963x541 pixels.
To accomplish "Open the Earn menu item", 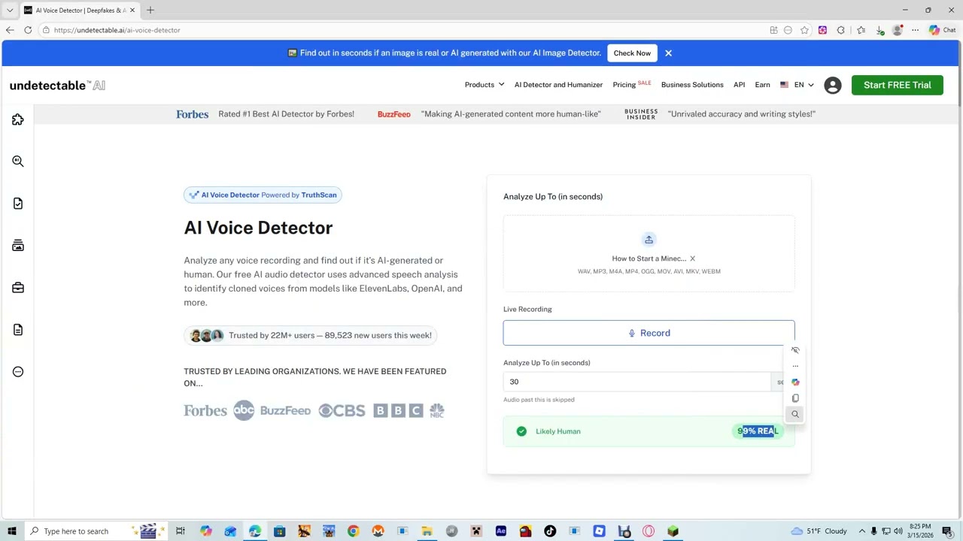I will 762,85.
